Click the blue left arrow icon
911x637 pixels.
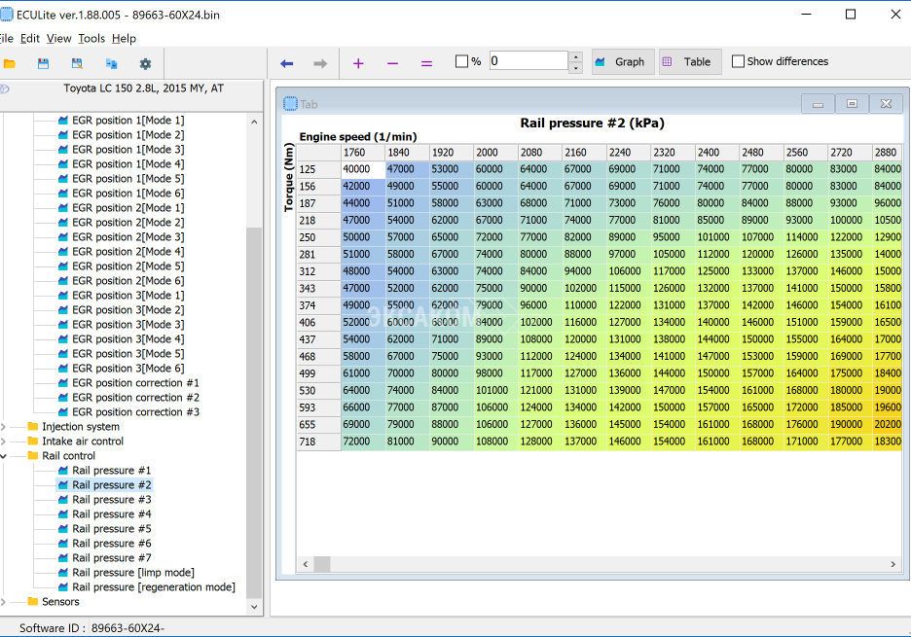click(x=286, y=63)
